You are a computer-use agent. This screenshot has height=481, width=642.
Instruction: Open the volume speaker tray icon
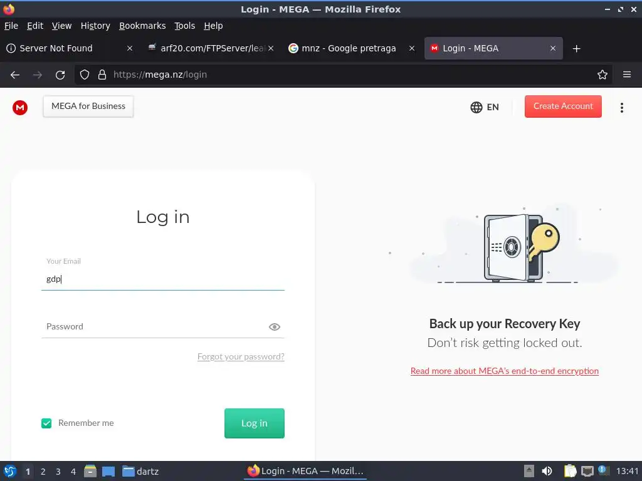(x=547, y=471)
